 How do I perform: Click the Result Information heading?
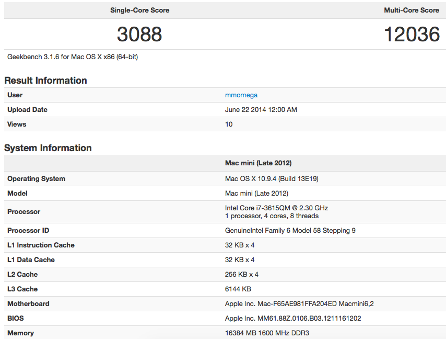point(45,81)
